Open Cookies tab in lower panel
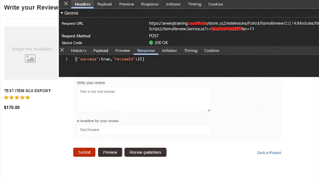Viewport: 319px width, 179px height. (x=212, y=51)
